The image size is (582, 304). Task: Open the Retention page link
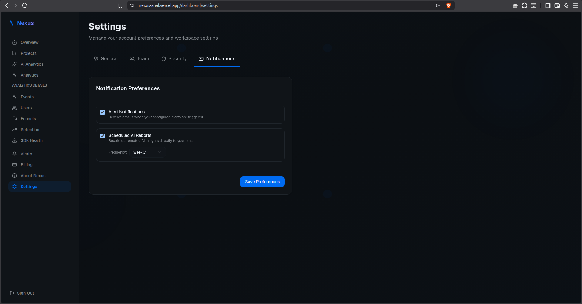click(40, 130)
